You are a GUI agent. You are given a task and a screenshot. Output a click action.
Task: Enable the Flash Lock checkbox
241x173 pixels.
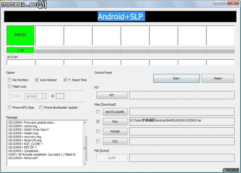[x=10, y=86]
